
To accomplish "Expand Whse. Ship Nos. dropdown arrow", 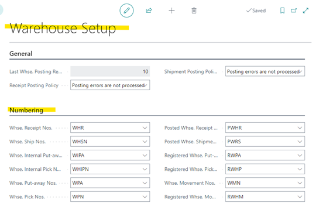I will pos(145,142).
